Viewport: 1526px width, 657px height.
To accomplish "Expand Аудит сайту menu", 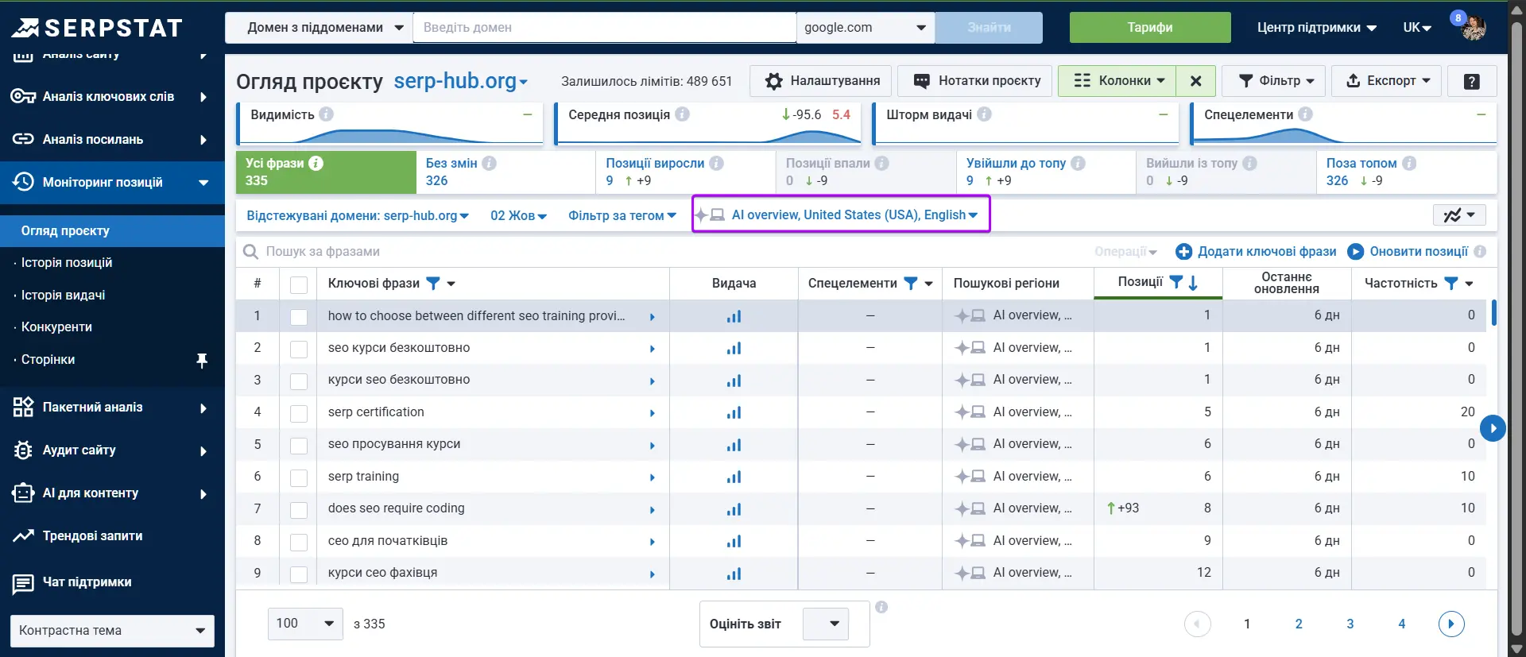I will [x=112, y=450].
